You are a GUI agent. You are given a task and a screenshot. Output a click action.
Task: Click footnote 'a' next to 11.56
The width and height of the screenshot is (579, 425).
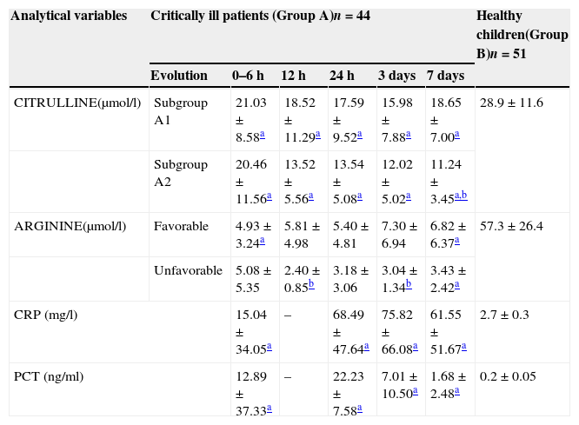(x=269, y=197)
